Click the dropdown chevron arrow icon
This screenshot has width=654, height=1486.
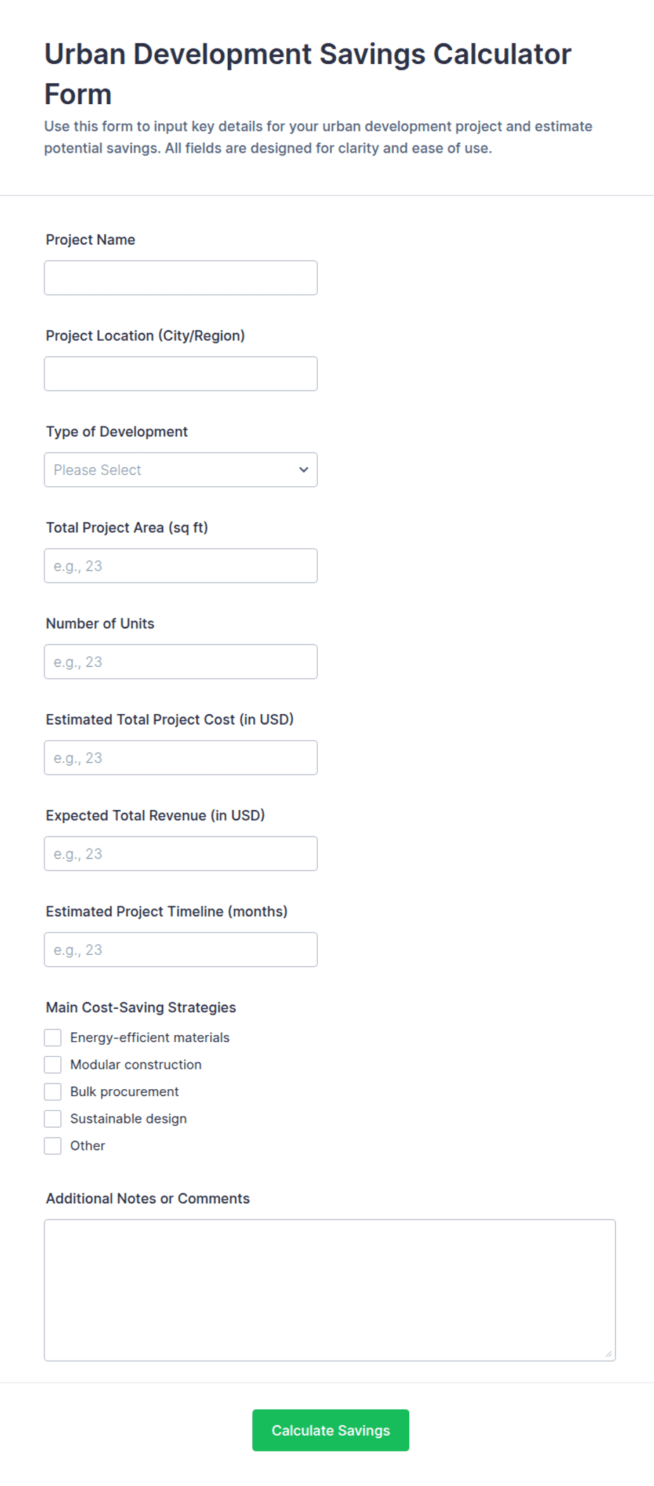pyautogui.click(x=304, y=470)
